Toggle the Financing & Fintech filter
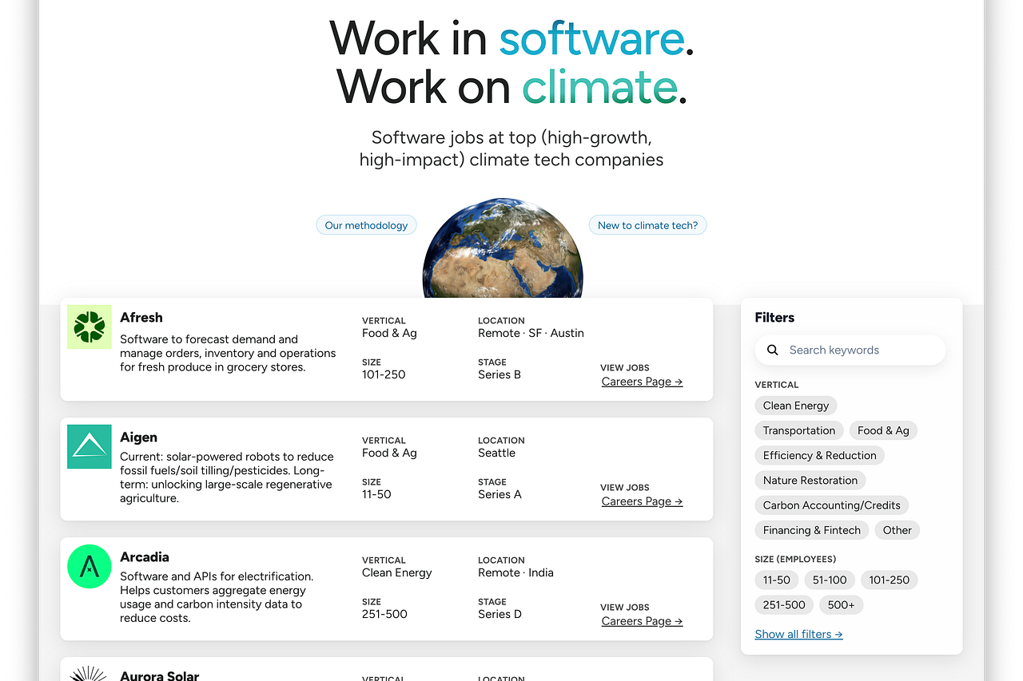The width and height of the screenshot is (1023, 681). [812, 529]
